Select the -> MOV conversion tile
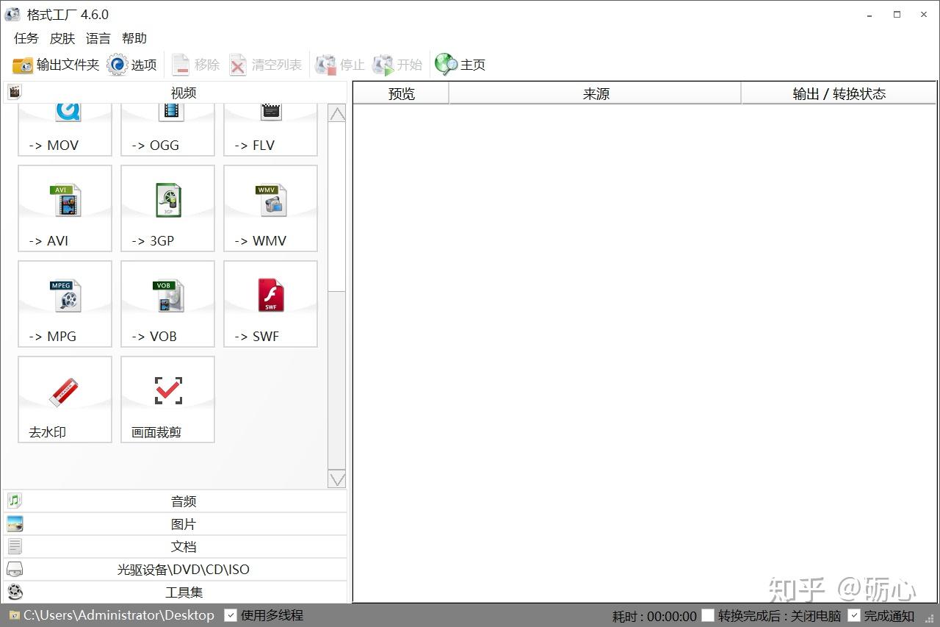The height and width of the screenshot is (627, 940). click(x=65, y=130)
